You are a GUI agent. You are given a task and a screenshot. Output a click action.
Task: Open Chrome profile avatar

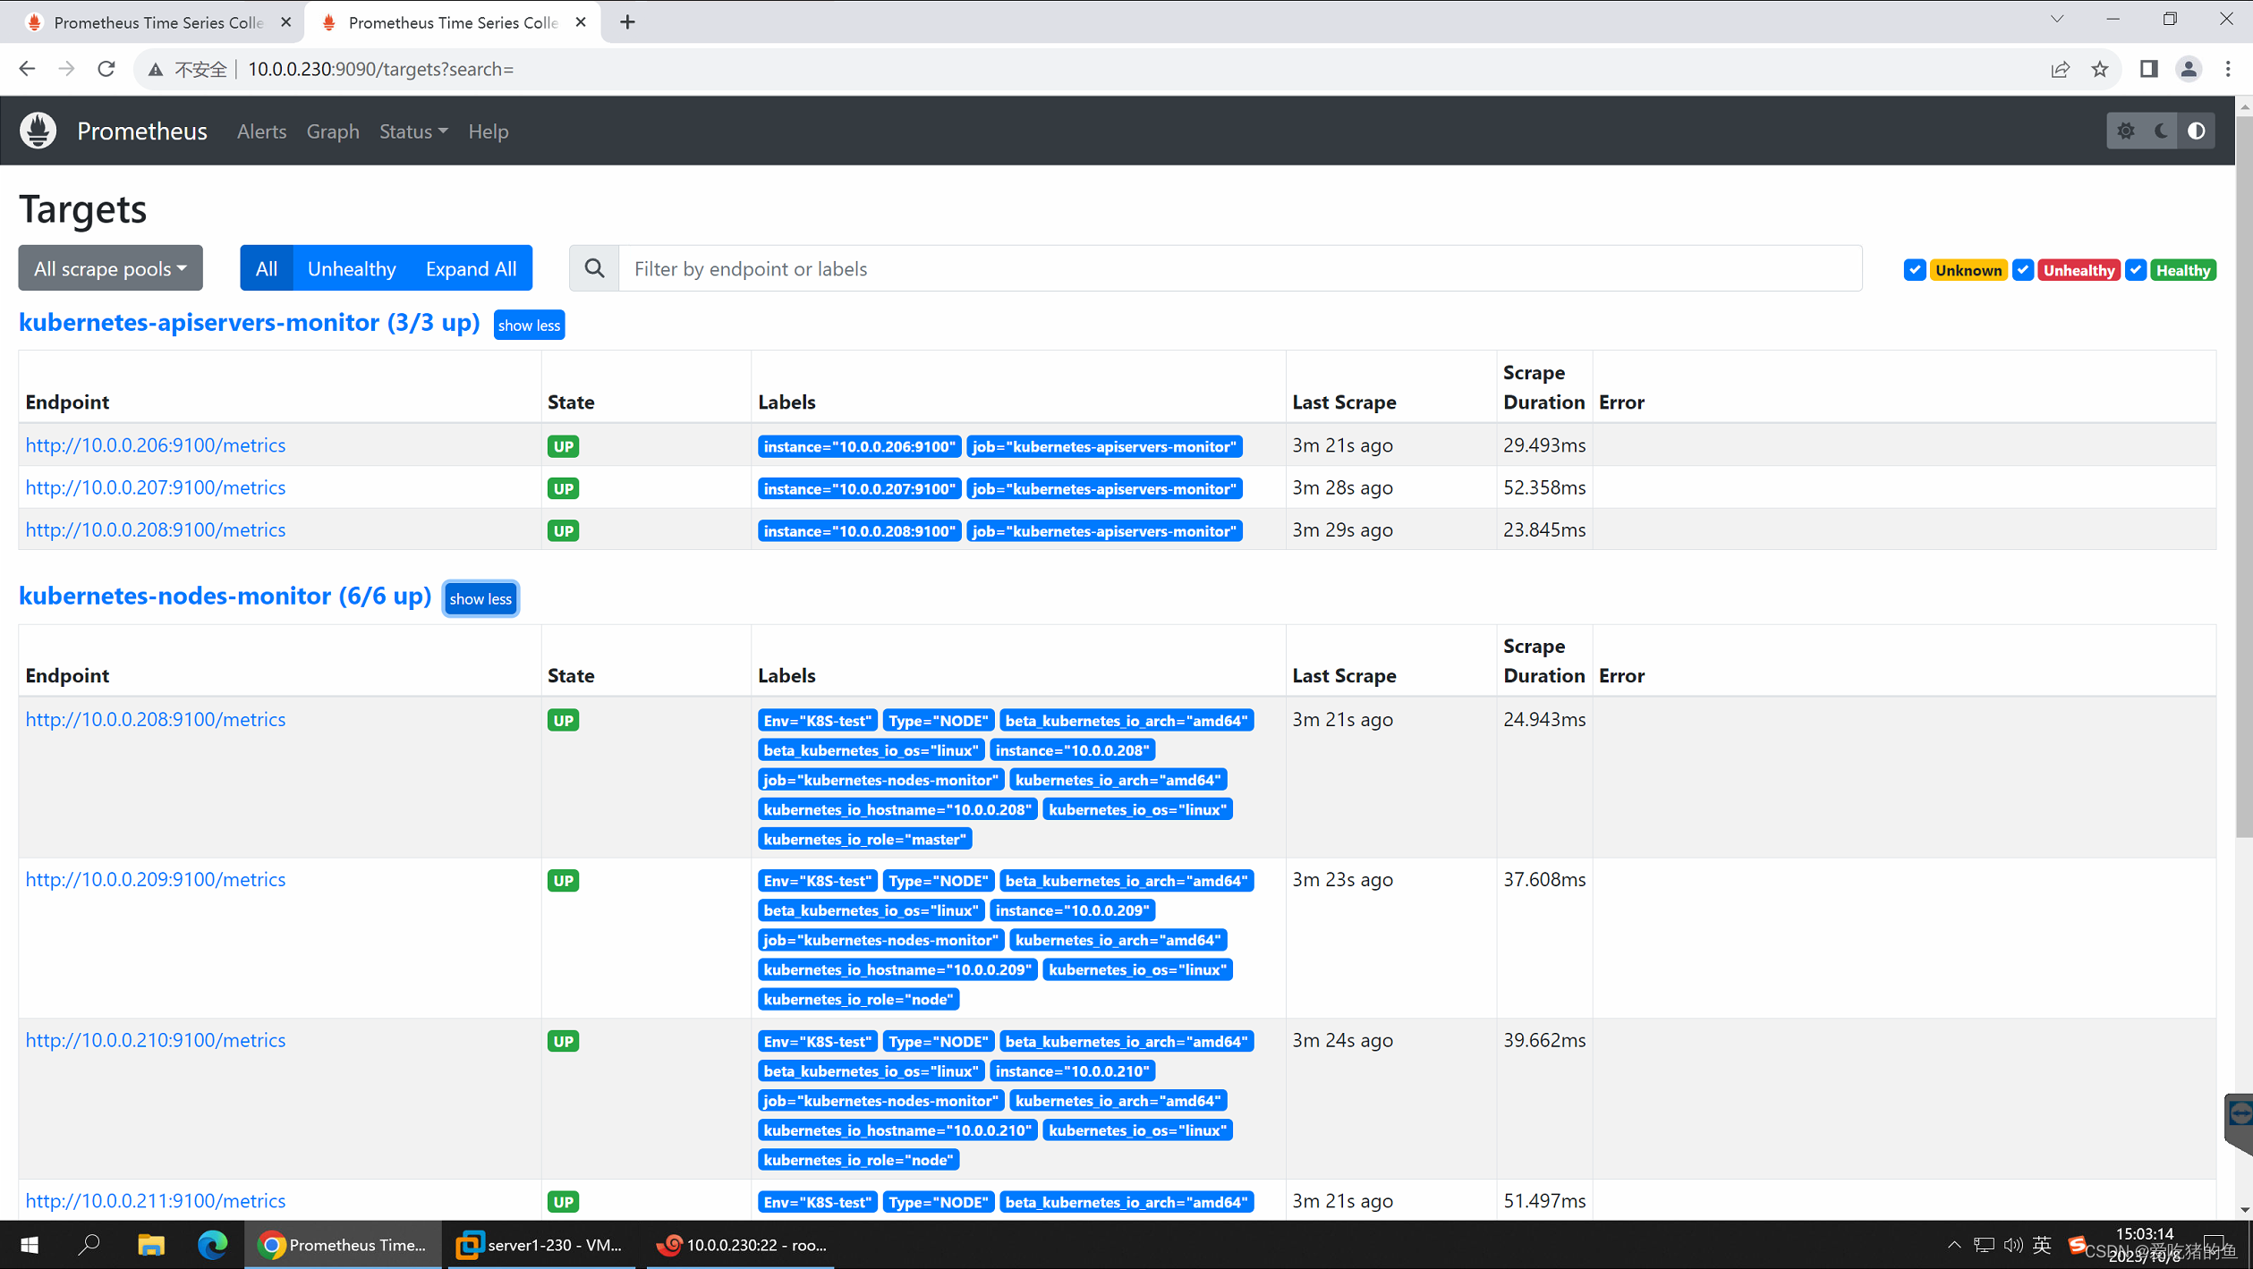(x=2189, y=69)
